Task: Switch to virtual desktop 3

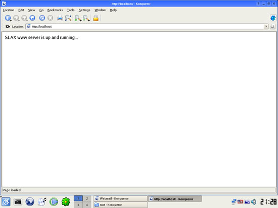Action: click(78, 205)
